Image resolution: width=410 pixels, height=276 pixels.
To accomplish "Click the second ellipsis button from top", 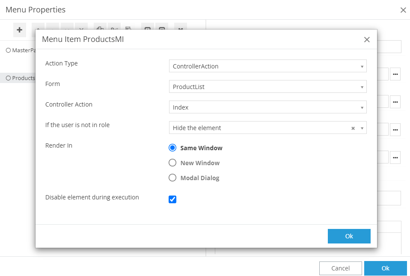I will point(395,102).
